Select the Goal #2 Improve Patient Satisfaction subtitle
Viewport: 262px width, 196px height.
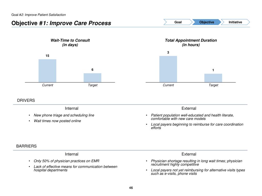39,15
